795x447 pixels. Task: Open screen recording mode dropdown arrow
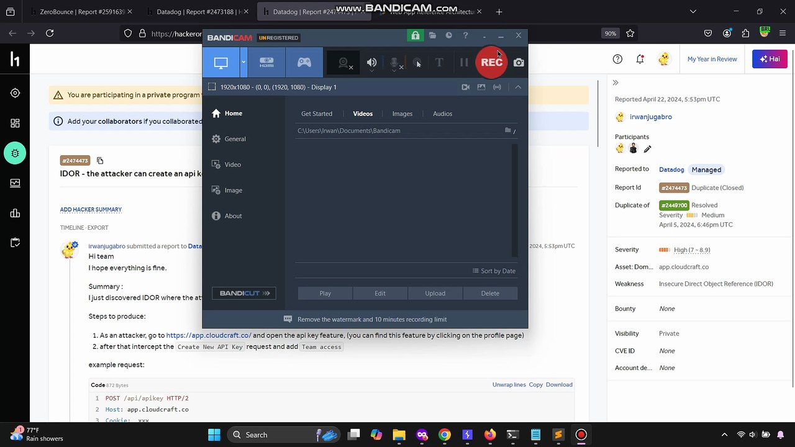pos(243,62)
